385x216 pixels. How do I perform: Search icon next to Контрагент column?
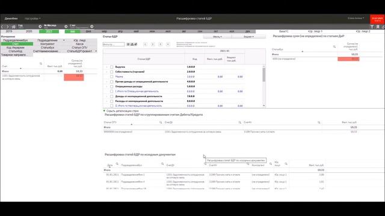click(x=271, y=164)
